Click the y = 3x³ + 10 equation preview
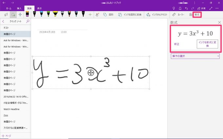The image size is (223, 139). (195, 33)
